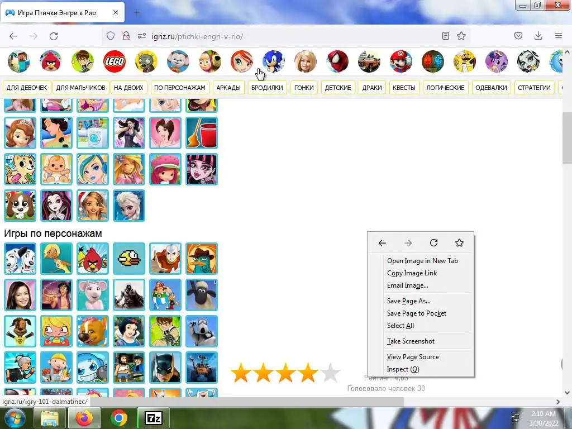Click the horizontal scrollbar right arrow
The width and height of the screenshot is (572, 429).
click(558, 402)
